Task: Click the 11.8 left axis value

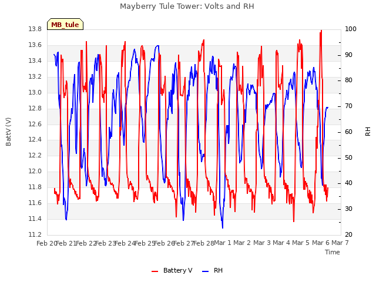Action: pyautogui.click(x=35, y=187)
